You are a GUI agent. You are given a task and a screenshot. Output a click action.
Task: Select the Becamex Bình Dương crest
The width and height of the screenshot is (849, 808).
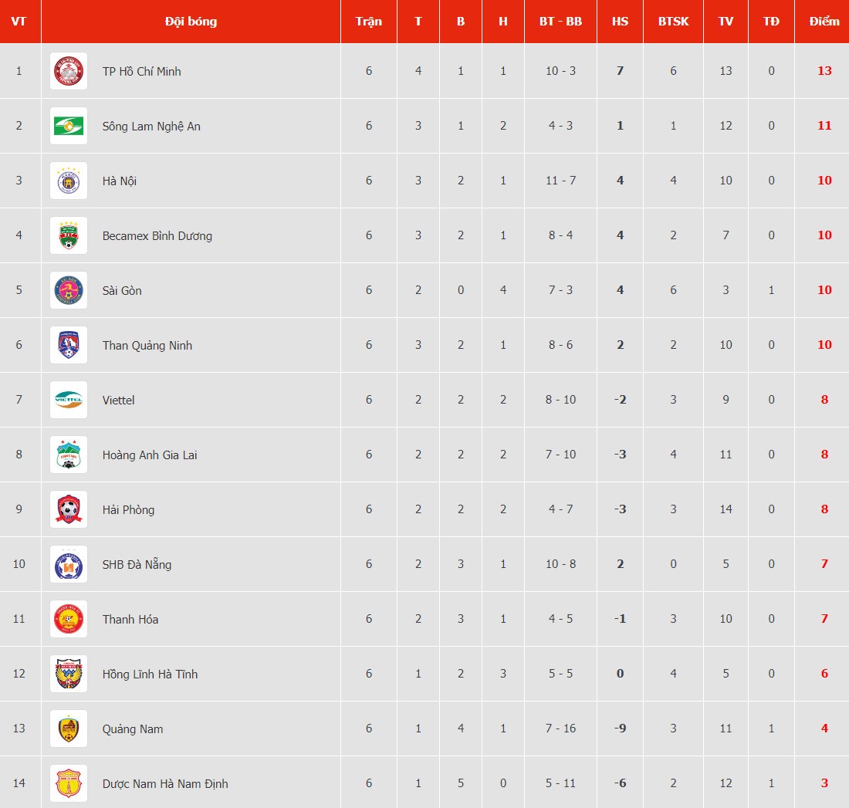(69, 235)
